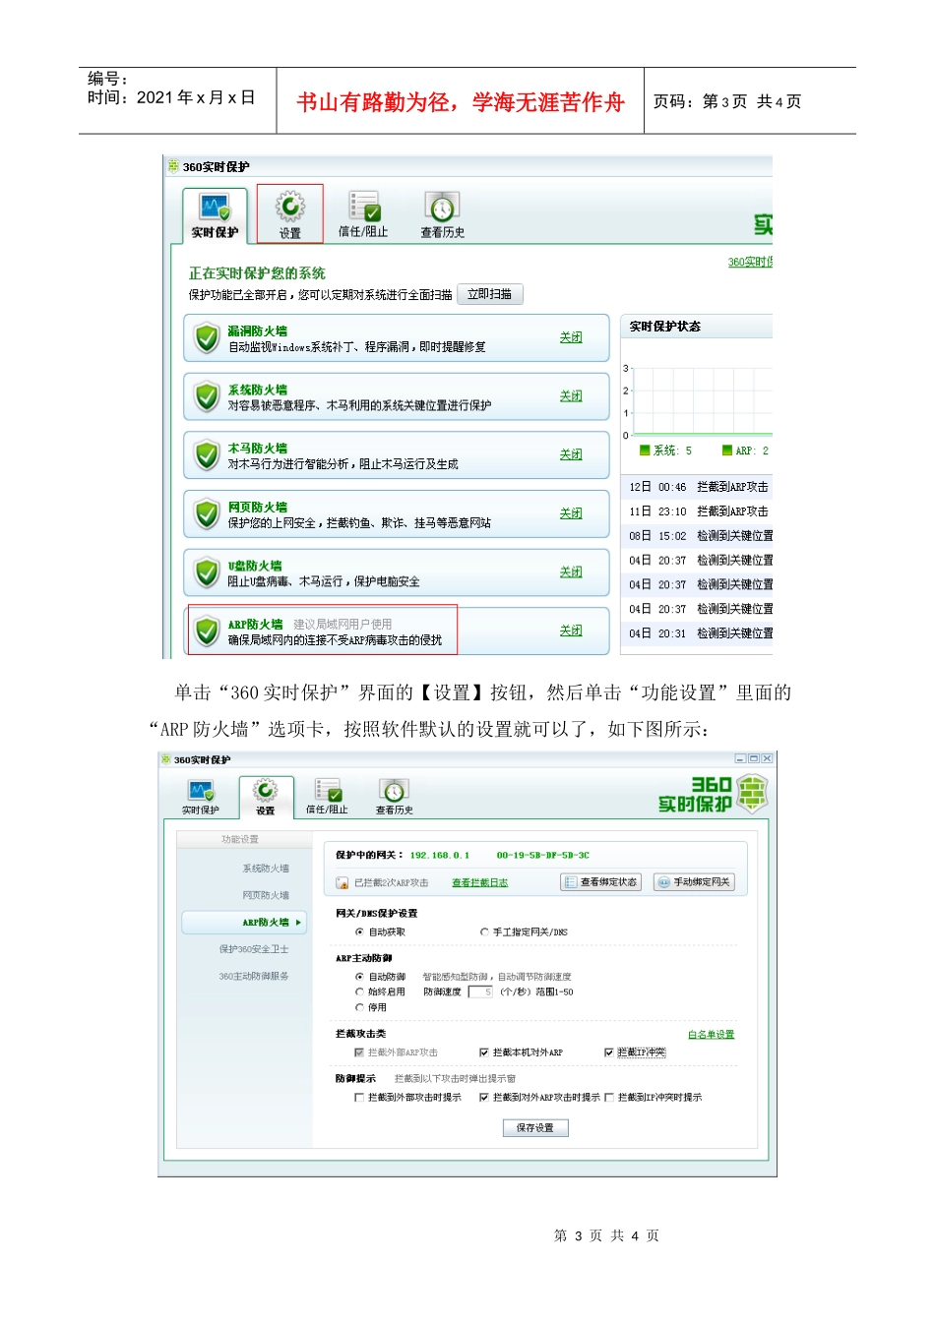Toggle 拦截外部ARP攻击 checkbox
Viewport: 935px width, 1322px height.
click(359, 1052)
